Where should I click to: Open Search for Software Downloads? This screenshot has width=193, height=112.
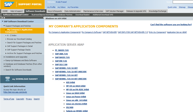pyautogui.click(x=18, y=70)
